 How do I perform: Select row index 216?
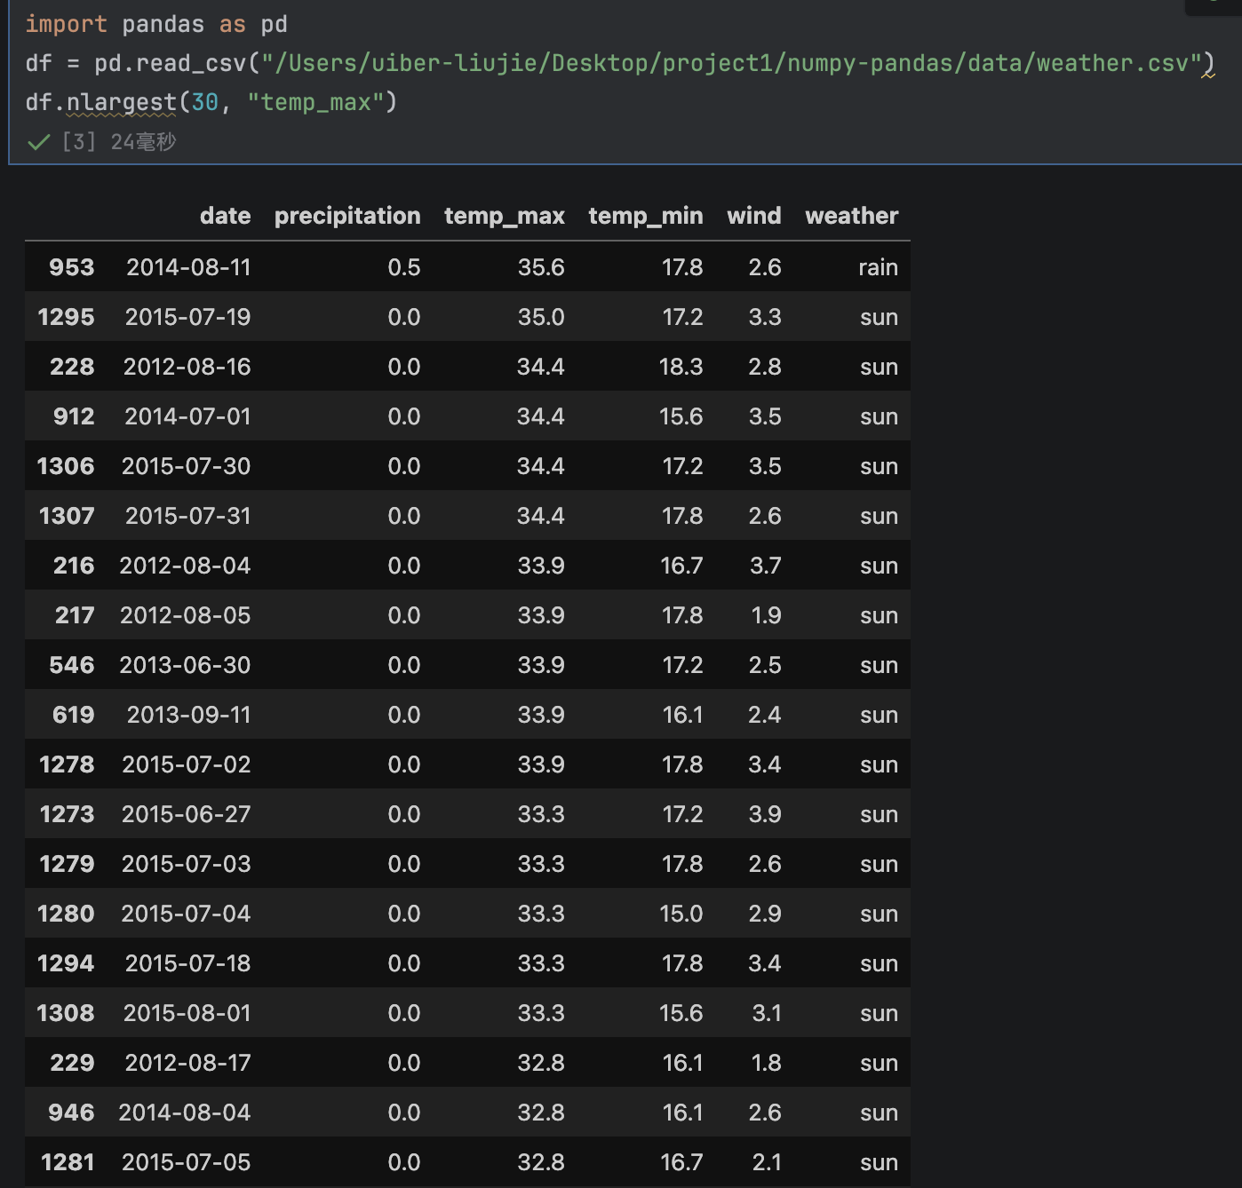pos(74,566)
